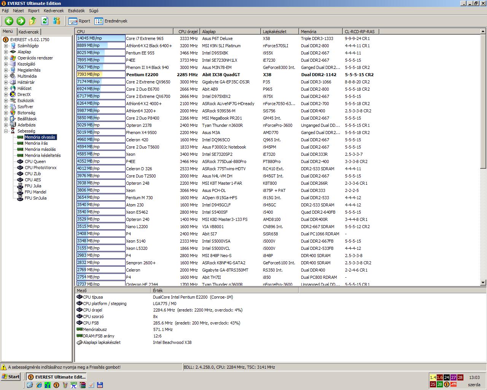This screenshot has width=487, height=390.
Task: Click the green Back arrow toolbar icon
Action: click(x=9, y=21)
